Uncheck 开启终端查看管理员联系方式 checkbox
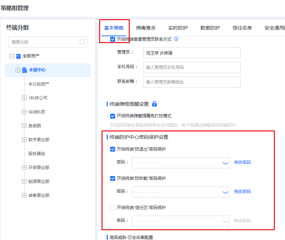Screen dimensions: 285x240 (113, 39)
